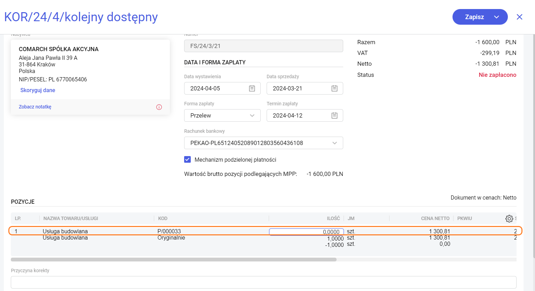Click the horizontal scrollbar under positions table
Image resolution: width=535 pixels, height=291 pixels.
[x=173, y=259]
